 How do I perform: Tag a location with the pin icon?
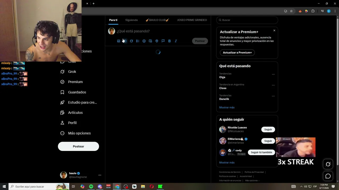click(x=157, y=41)
